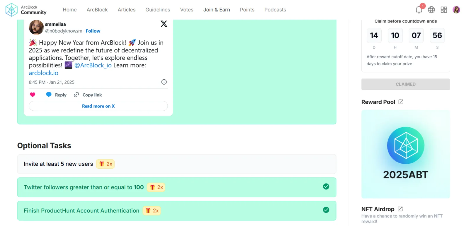Image resolution: width=469 pixels, height=226 pixels.
Task: Select the Join & Earn tab
Action: click(217, 10)
